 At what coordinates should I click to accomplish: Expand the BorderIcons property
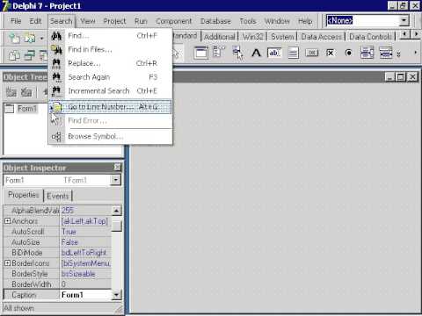(x=8, y=263)
